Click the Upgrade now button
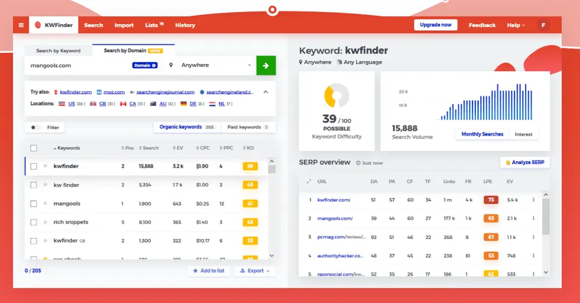 click(436, 25)
